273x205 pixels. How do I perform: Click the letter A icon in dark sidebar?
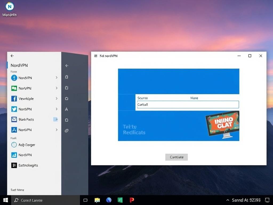click(66, 109)
